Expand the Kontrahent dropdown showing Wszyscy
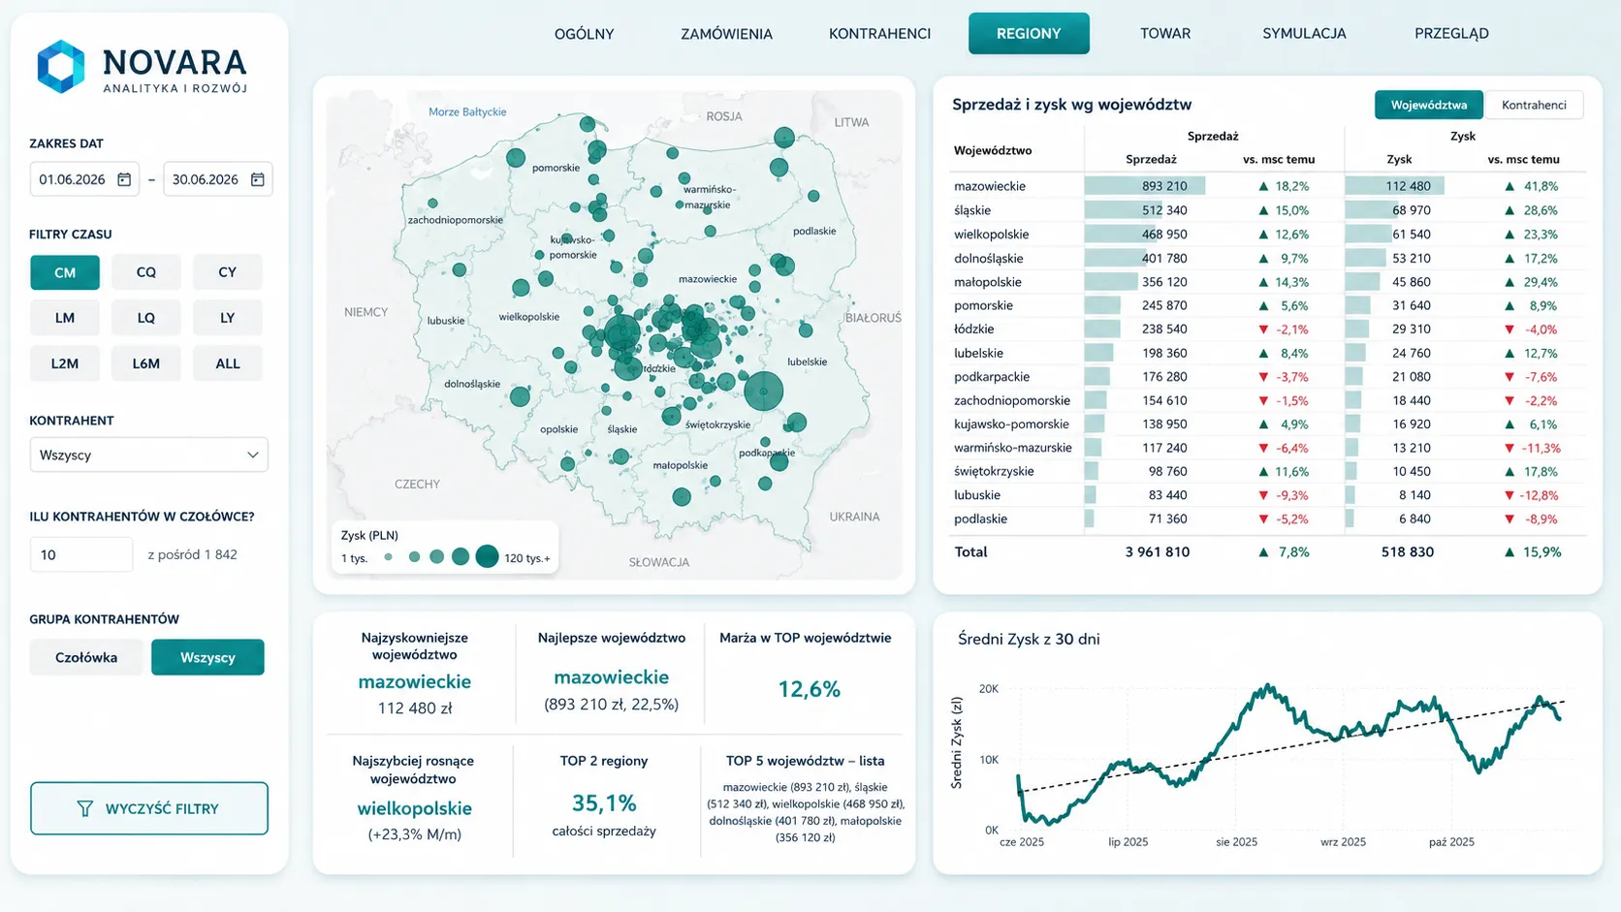1621x912 pixels. point(149,455)
